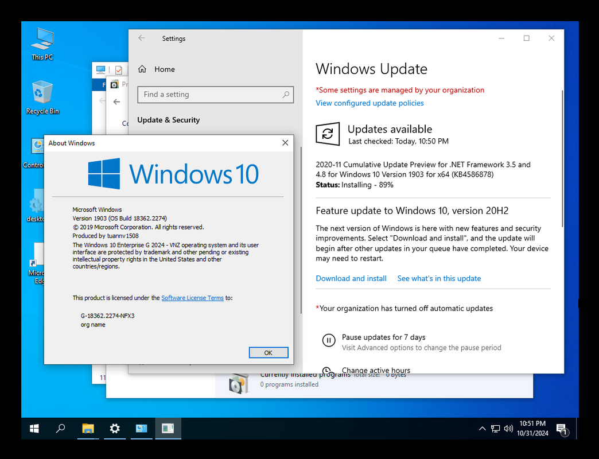This screenshot has height=459, width=599.
Task: Open Action Center notifications icon
Action: click(x=562, y=429)
